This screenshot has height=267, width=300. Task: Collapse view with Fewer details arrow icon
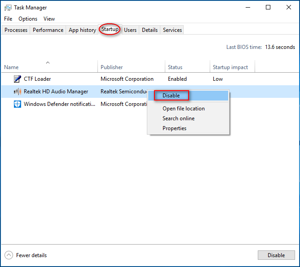(x=9, y=255)
